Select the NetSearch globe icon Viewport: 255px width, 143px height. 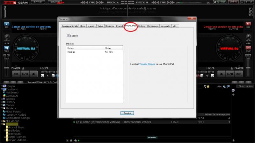click(4, 92)
